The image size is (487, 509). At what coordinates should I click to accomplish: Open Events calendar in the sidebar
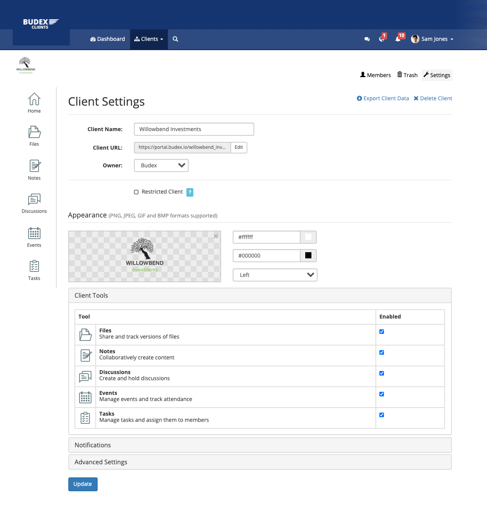coord(34,237)
